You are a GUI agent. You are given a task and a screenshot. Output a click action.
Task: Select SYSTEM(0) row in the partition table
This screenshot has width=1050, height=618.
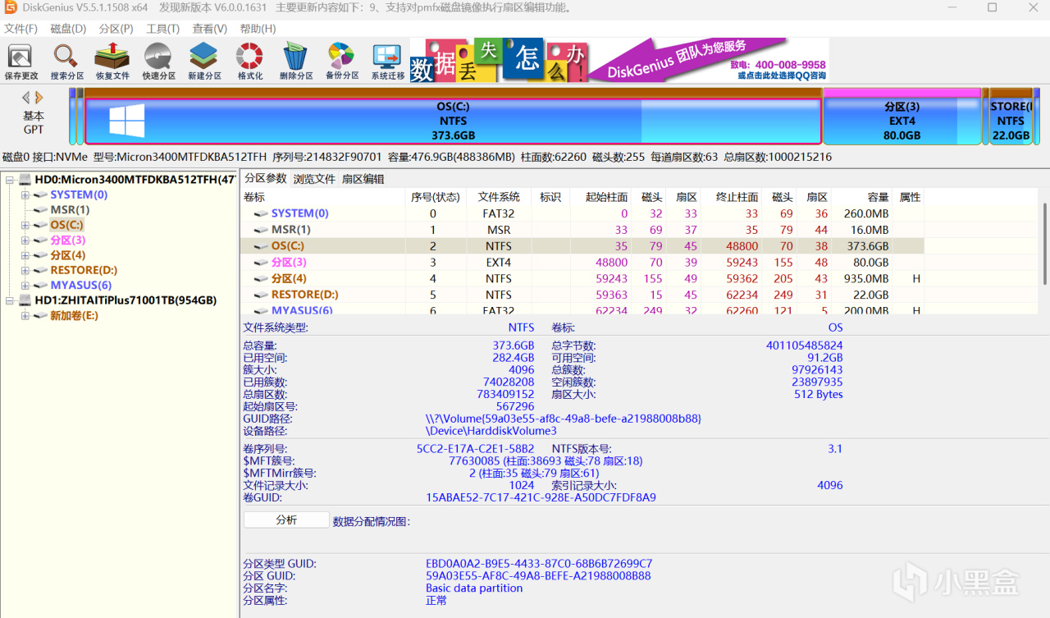582,213
